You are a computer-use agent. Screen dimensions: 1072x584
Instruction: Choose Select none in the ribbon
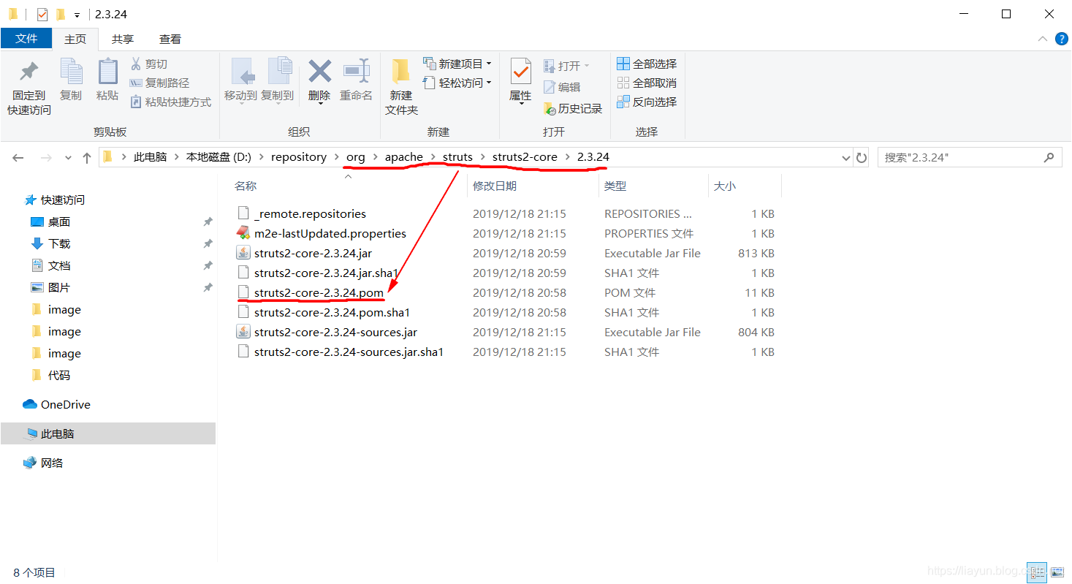[647, 83]
